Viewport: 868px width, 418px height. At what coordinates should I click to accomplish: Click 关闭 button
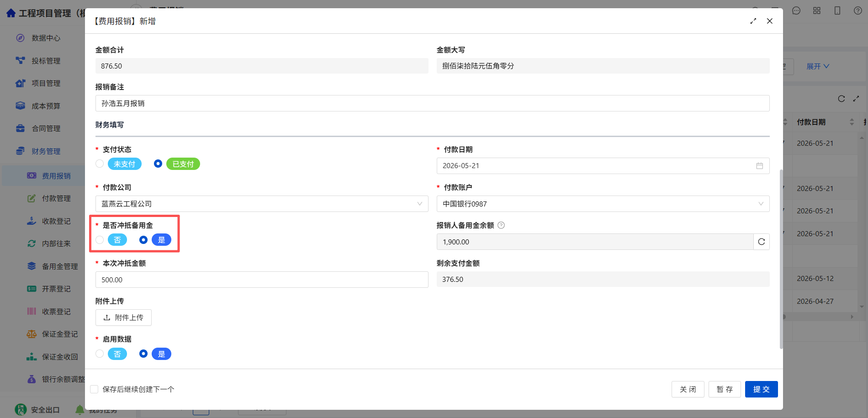(x=688, y=389)
